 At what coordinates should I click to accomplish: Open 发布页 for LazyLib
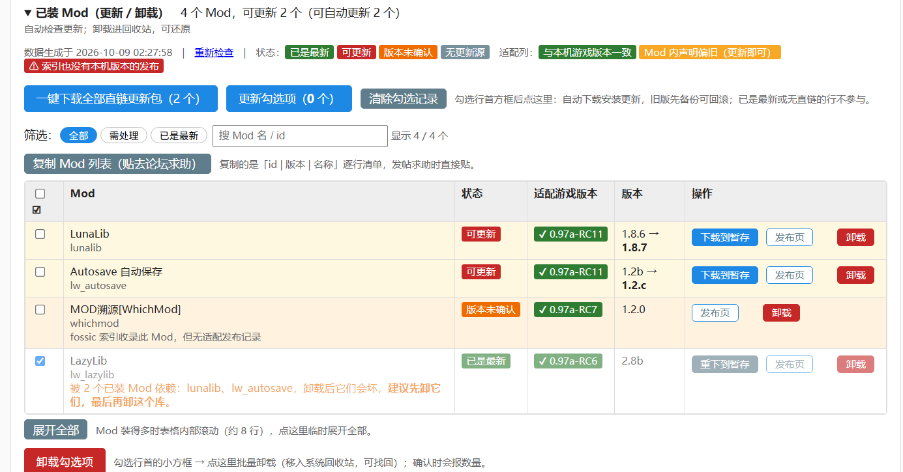[790, 365]
